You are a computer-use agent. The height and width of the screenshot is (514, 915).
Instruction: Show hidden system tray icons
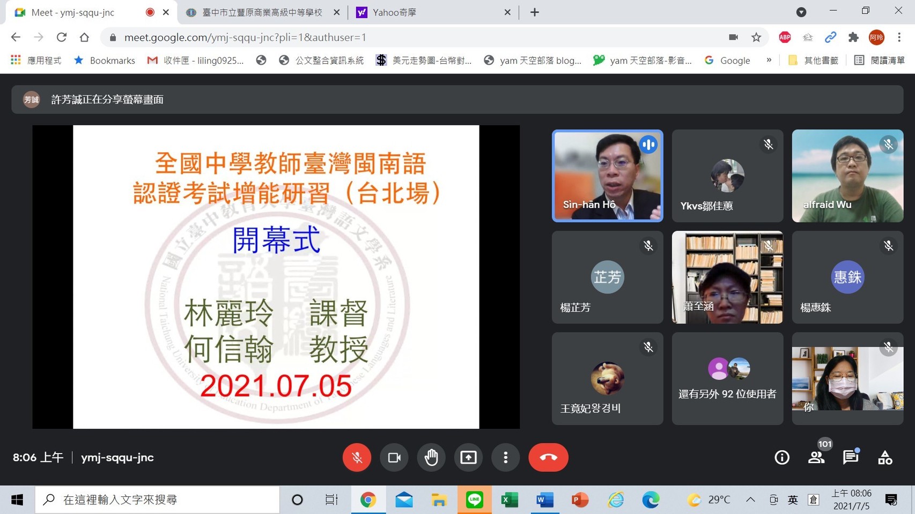coord(750,500)
